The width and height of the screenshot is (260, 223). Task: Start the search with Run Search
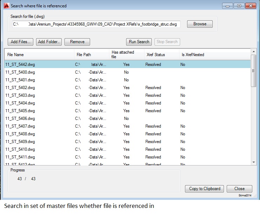(x=139, y=42)
